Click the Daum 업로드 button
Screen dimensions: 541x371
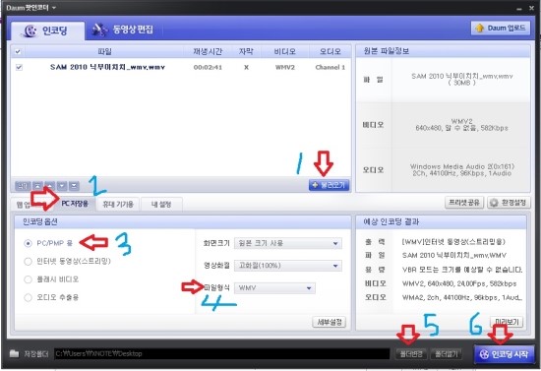click(x=501, y=28)
